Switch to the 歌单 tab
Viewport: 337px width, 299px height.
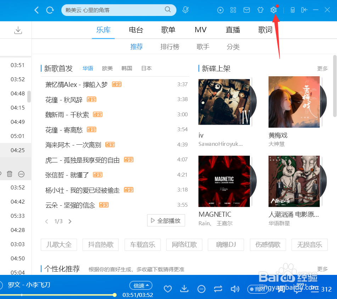click(x=168, y=30)
